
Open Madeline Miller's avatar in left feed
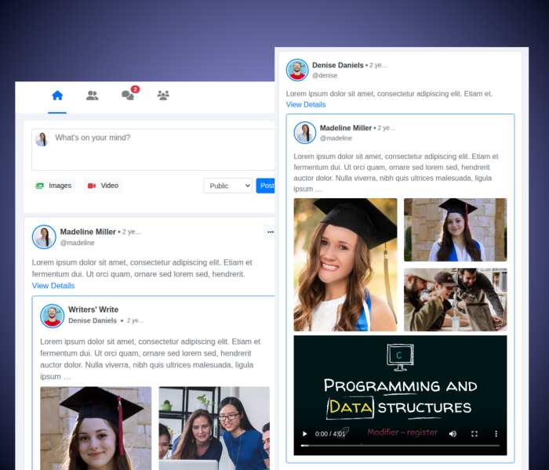pyautogui.click(x=44, y=237)
